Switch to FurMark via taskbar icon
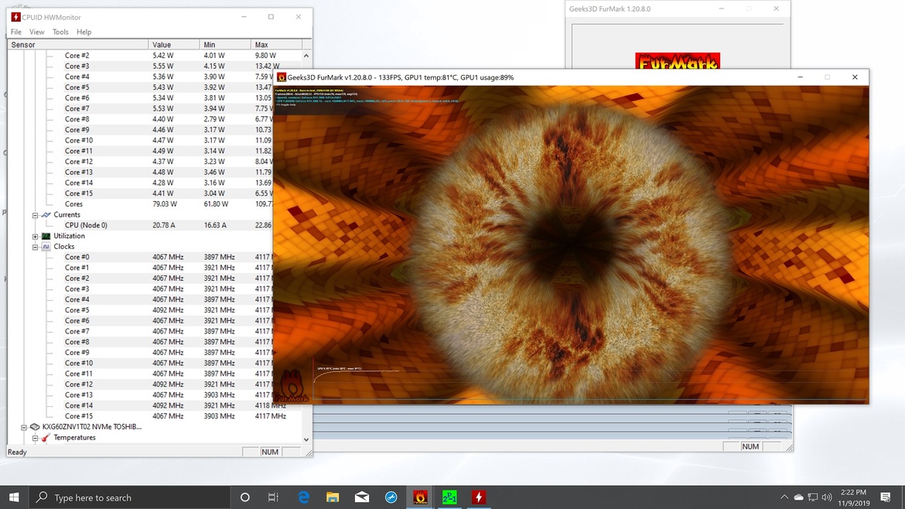The image size is (905, 509). click(420, 497)
